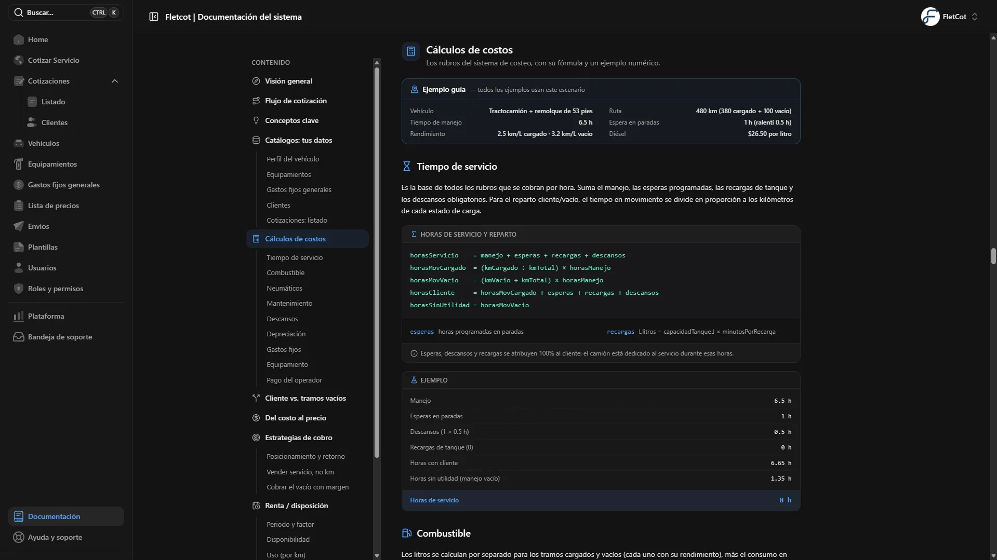The image size is (997, 560).
Task: Click the Cotizar Servicio icon
Action: [x=19, y=60]
